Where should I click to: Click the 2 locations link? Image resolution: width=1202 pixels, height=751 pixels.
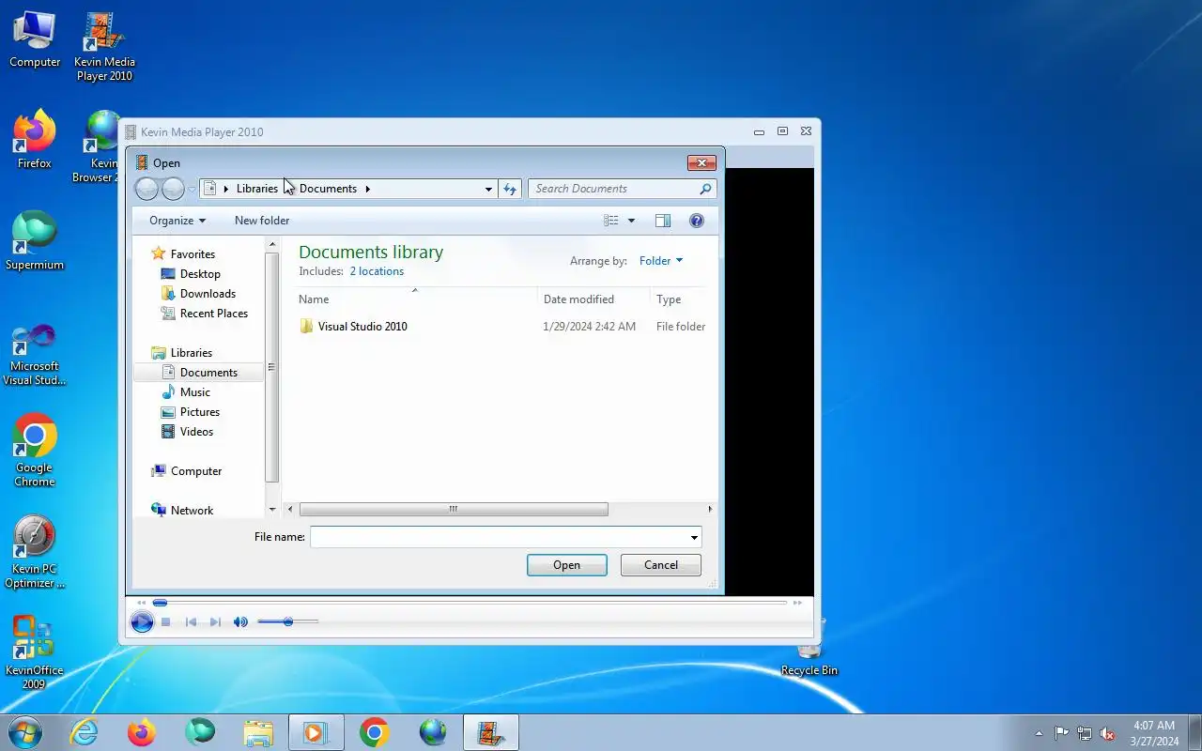[x=377, y=271]
